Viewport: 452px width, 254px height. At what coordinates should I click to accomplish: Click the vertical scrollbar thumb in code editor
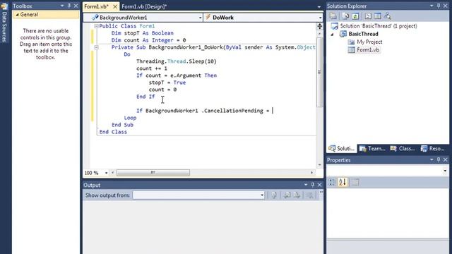click(x=319, y=72)
